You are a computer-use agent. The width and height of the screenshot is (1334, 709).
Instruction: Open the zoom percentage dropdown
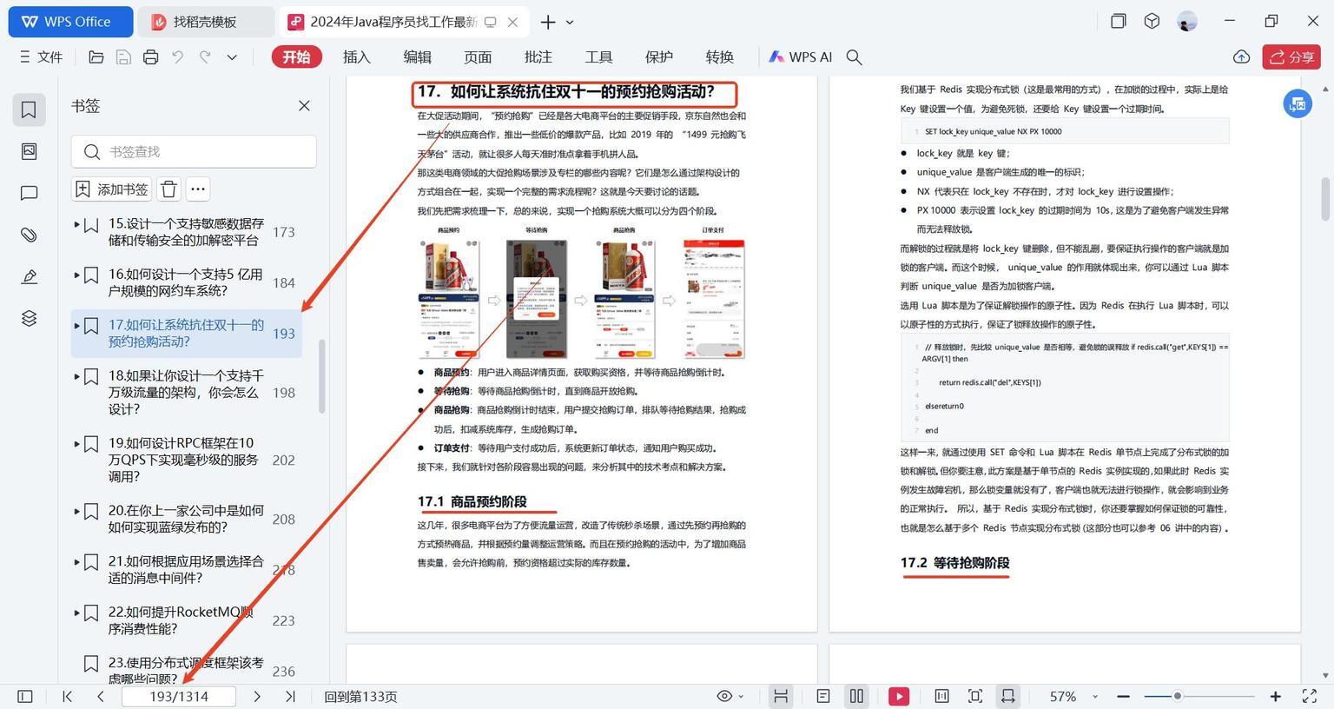(x=1094, y=697)
